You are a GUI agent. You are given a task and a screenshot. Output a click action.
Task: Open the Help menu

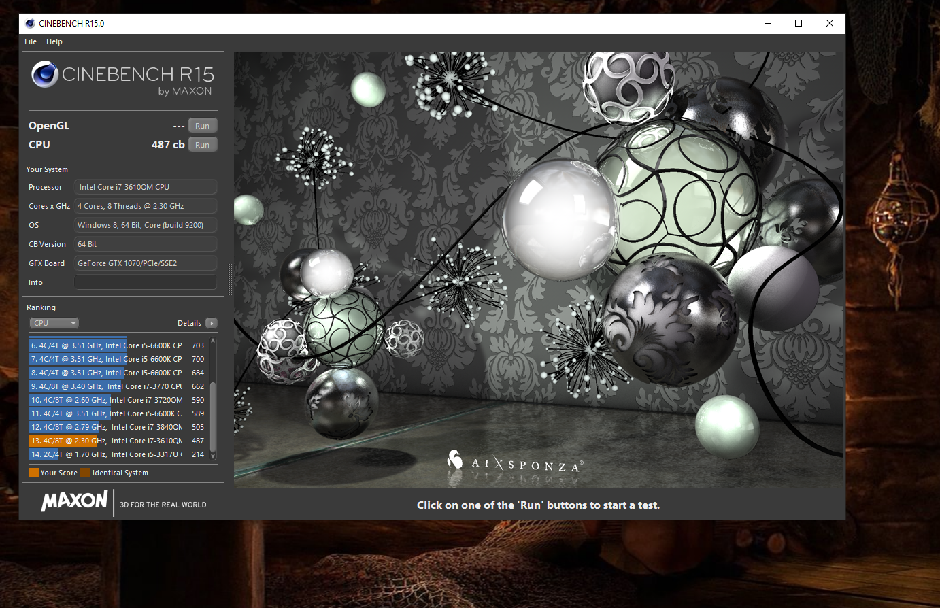54,41
